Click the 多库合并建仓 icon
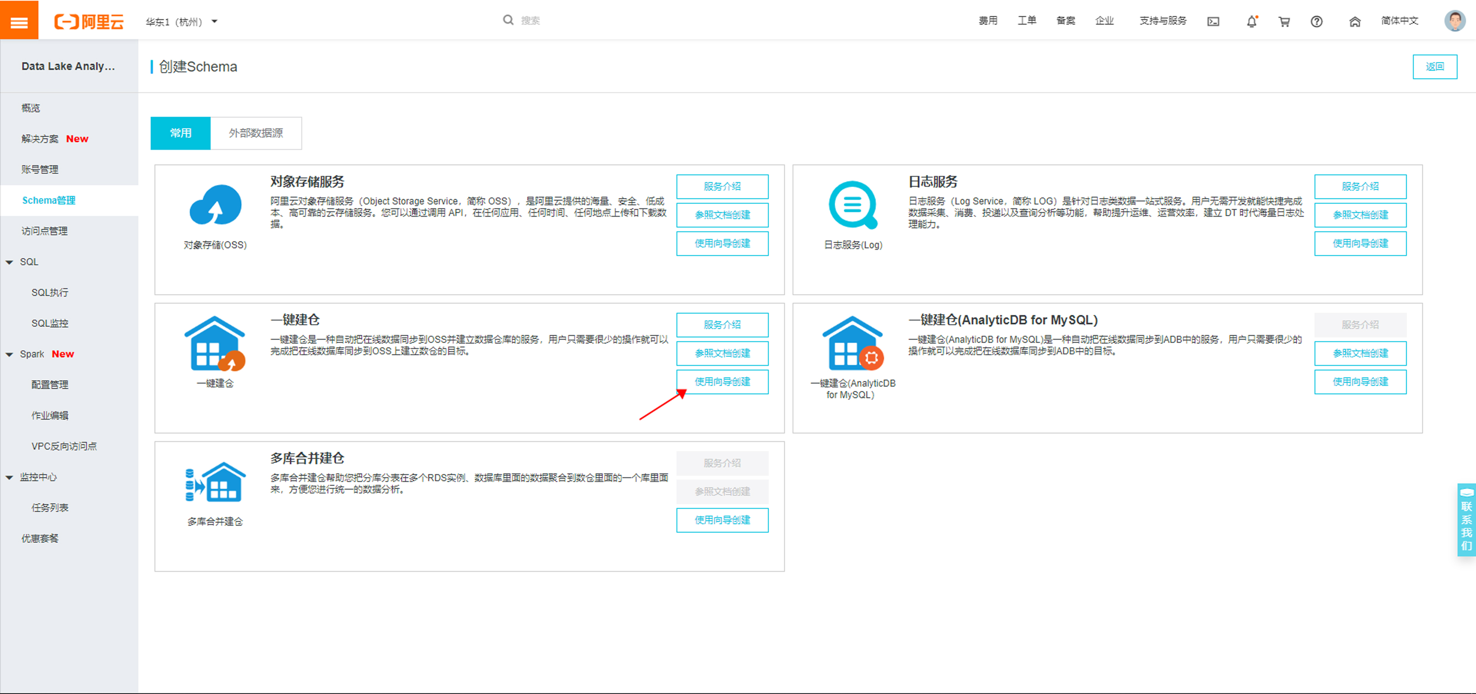Image resolution: width=1476 pixels, height=694 pixels. coord(215,482)
